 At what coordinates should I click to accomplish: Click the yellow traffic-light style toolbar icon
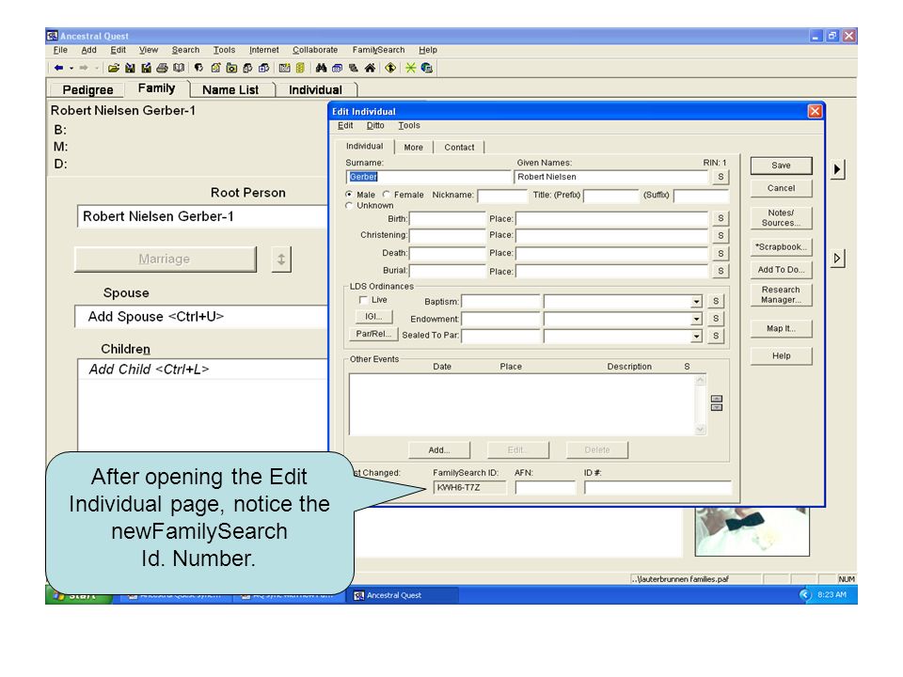(x=300, y=68)
